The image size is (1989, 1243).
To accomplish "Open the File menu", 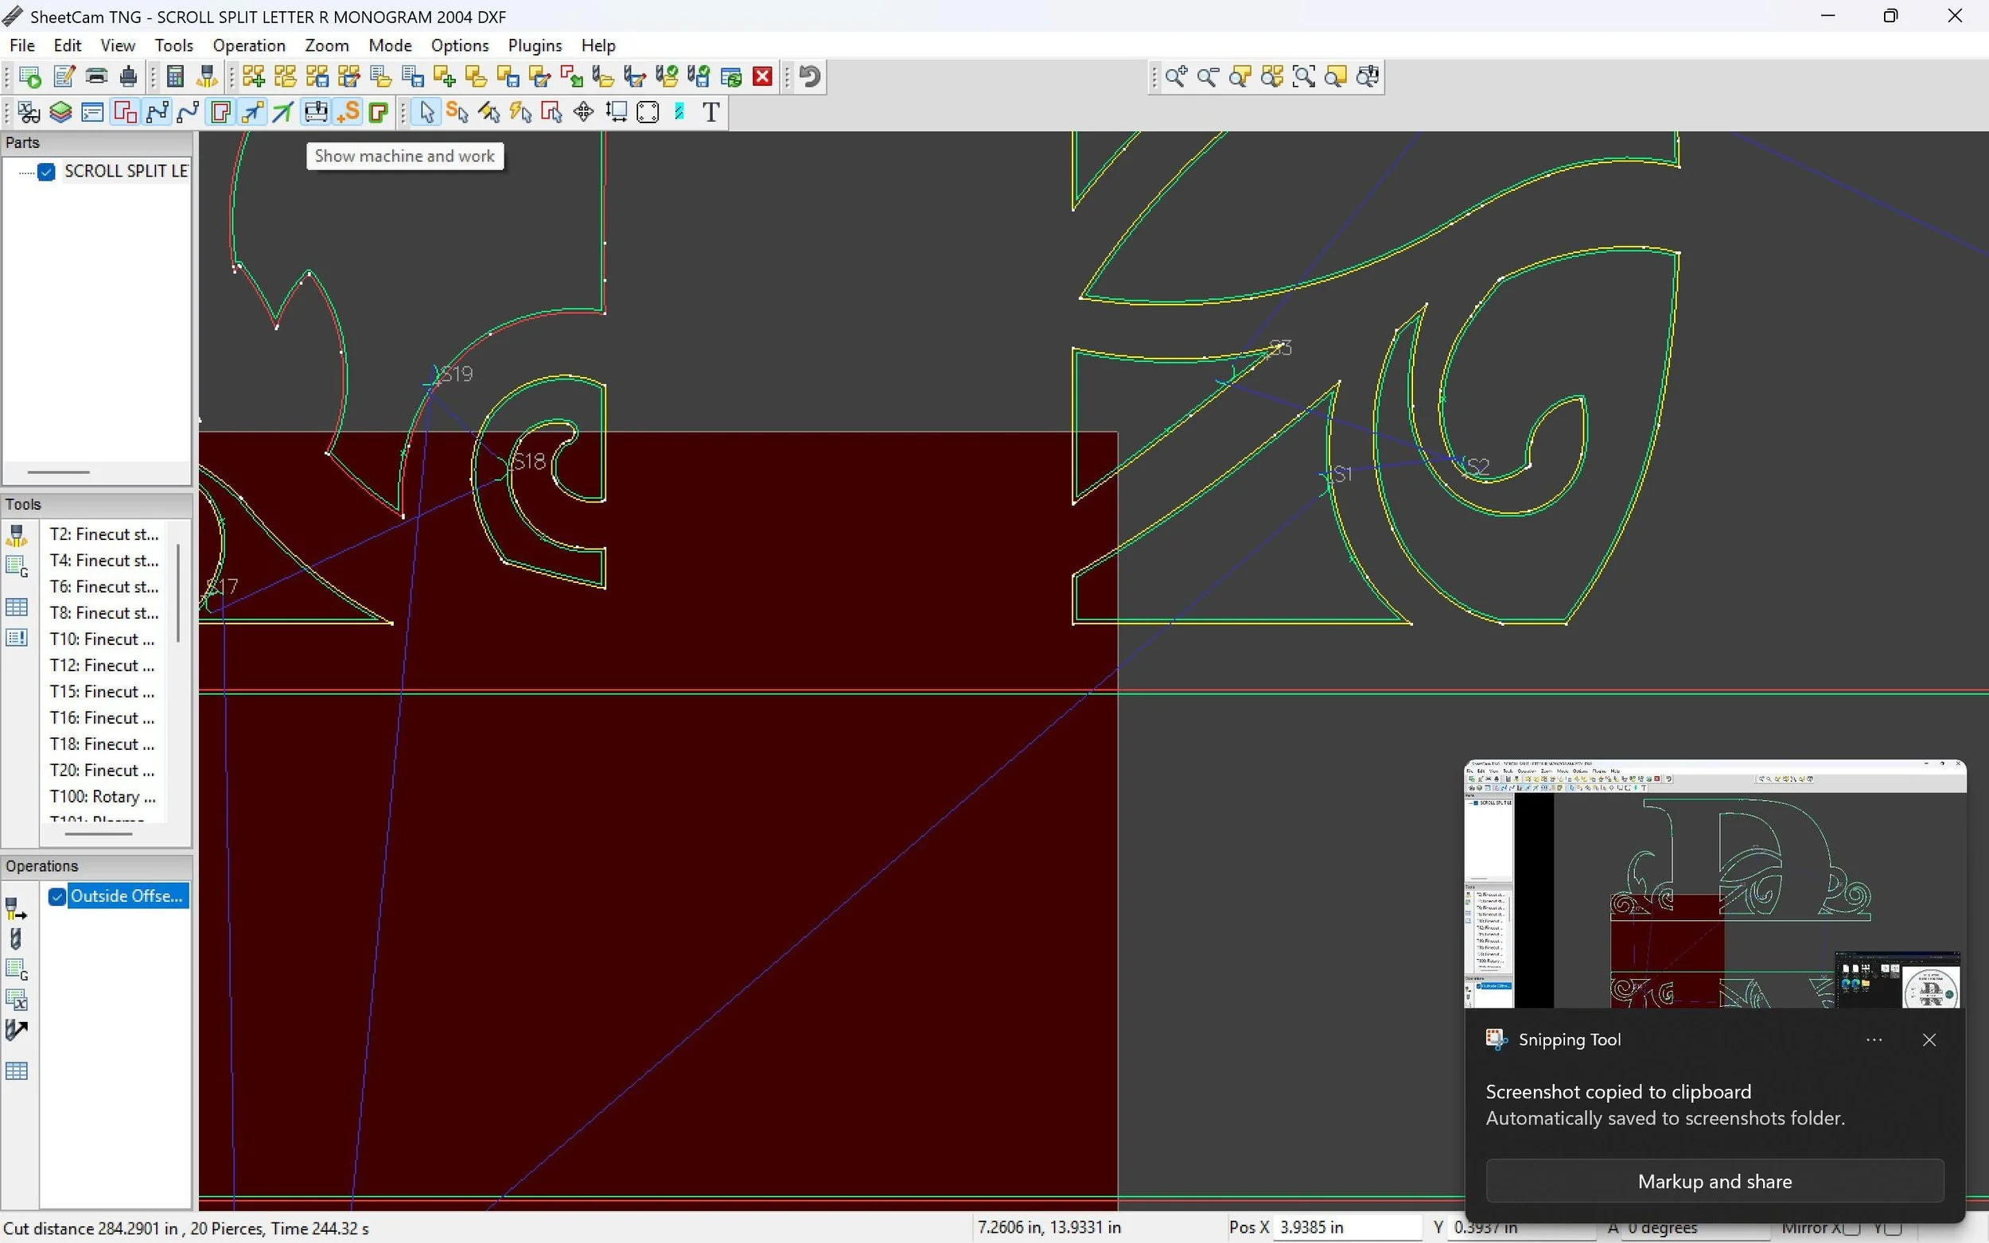I will [x=22, y=45].
